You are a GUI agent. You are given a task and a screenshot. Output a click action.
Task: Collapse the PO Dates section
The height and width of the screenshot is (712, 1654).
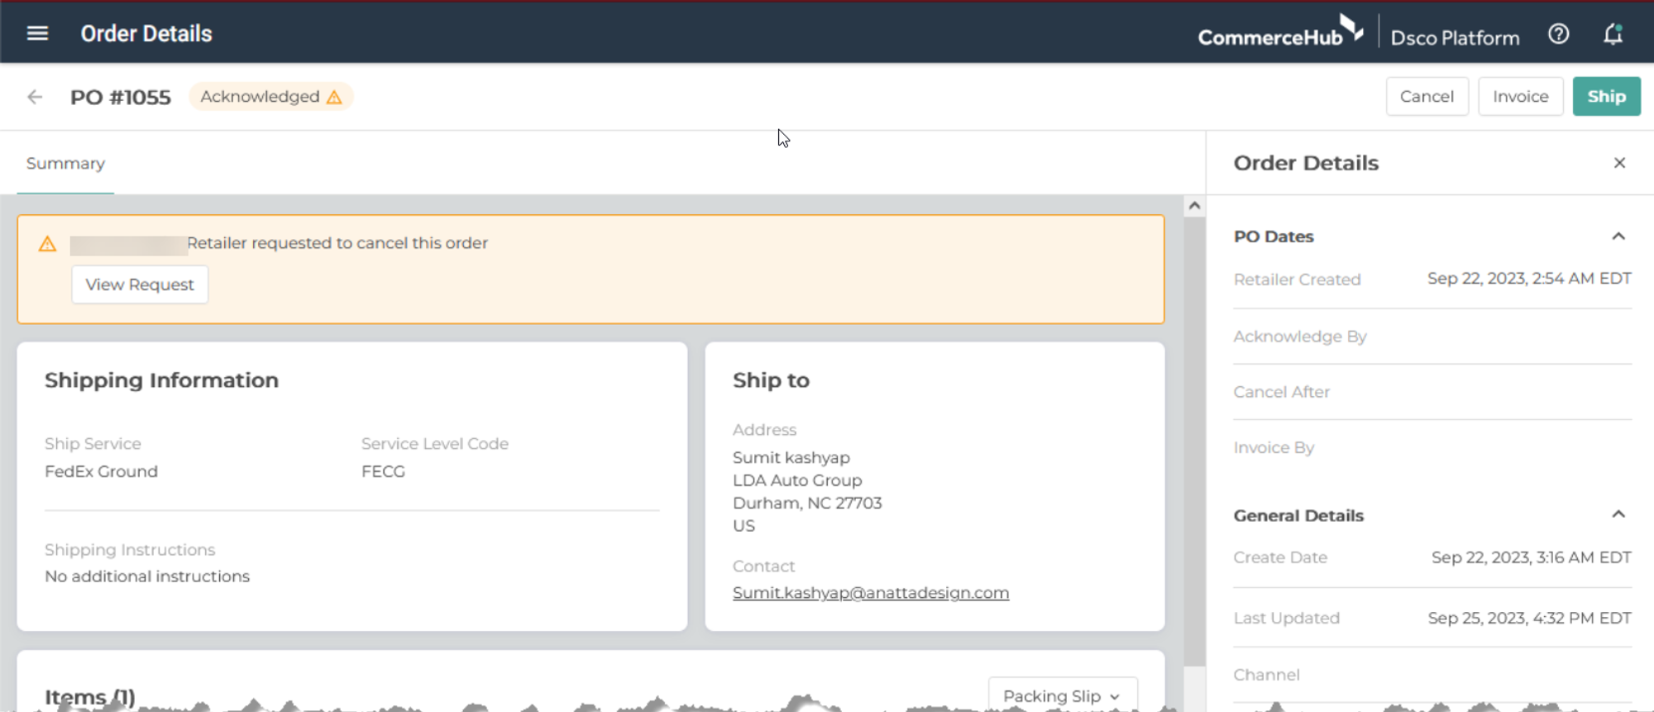1618,237
